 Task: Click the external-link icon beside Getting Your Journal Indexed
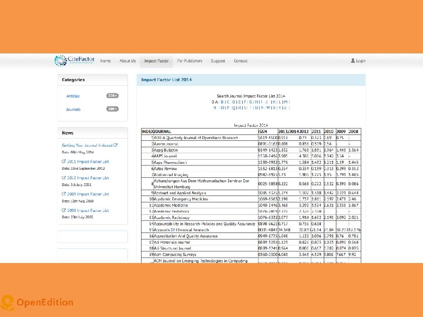[116, 145]
